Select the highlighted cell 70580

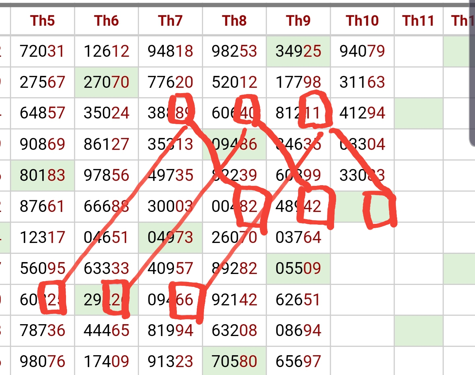click(234, 361)
